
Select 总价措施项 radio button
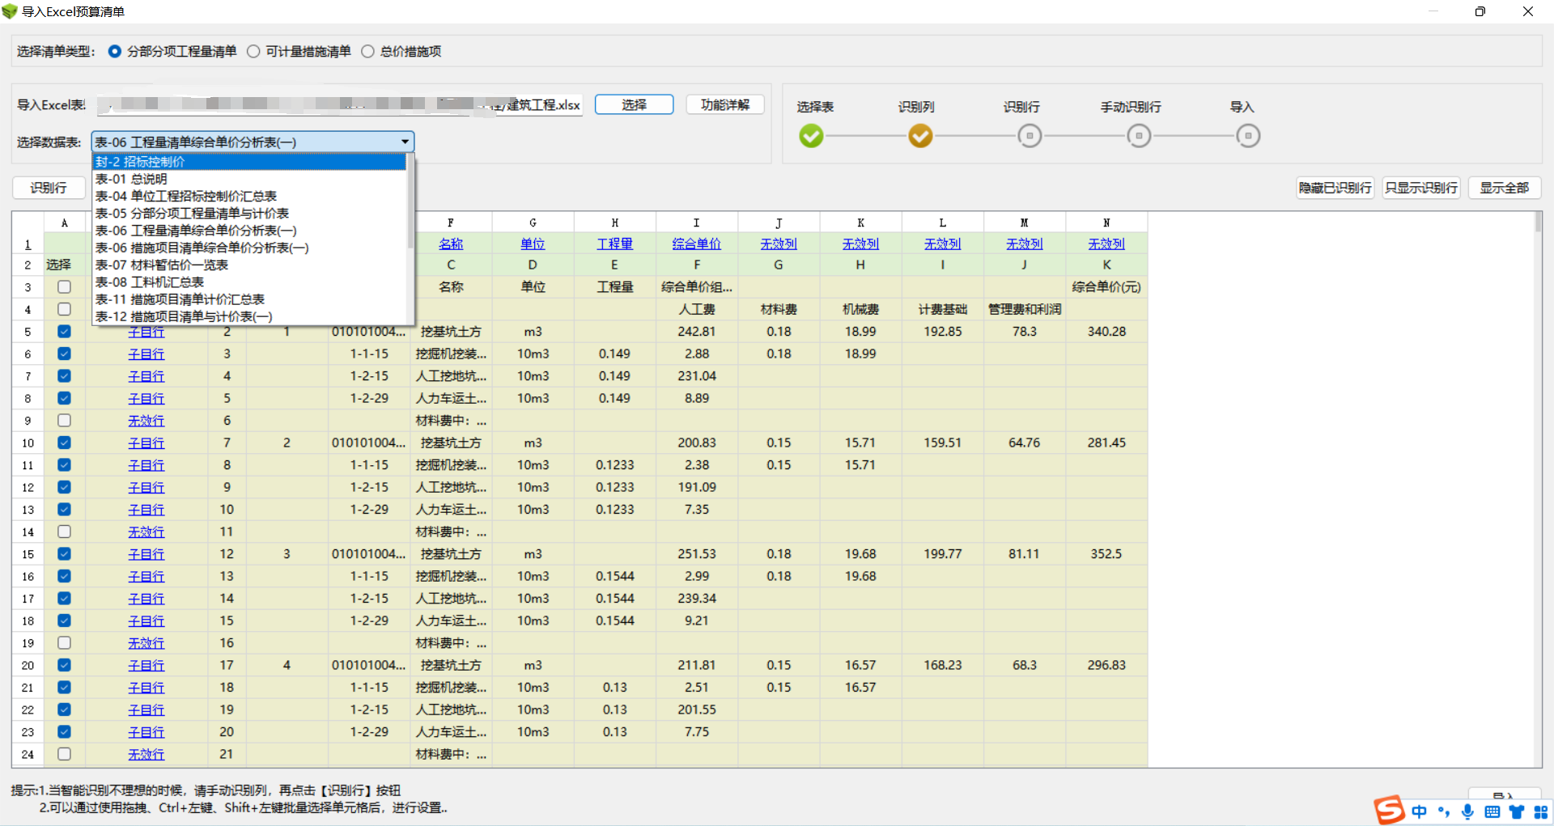367,51
